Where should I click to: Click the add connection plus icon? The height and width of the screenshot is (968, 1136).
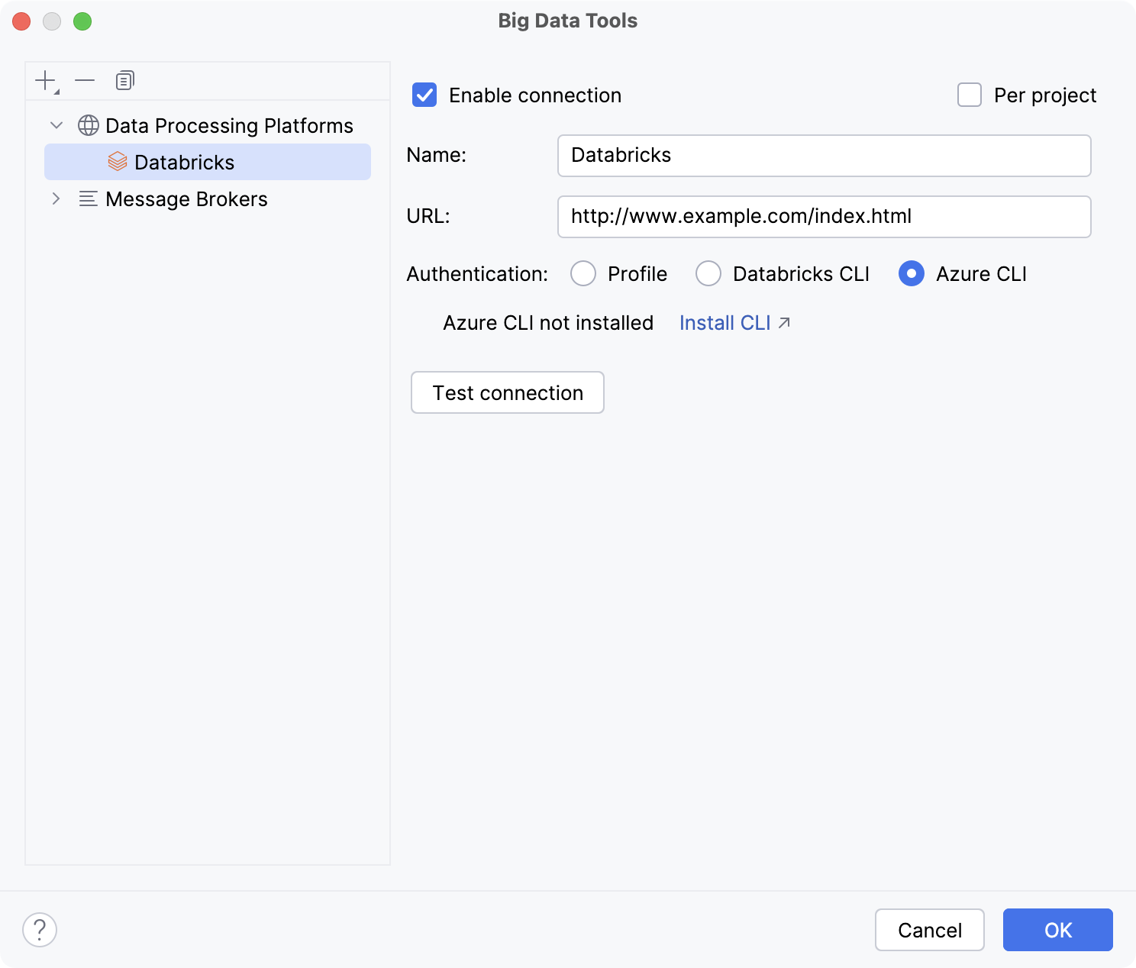44,79
